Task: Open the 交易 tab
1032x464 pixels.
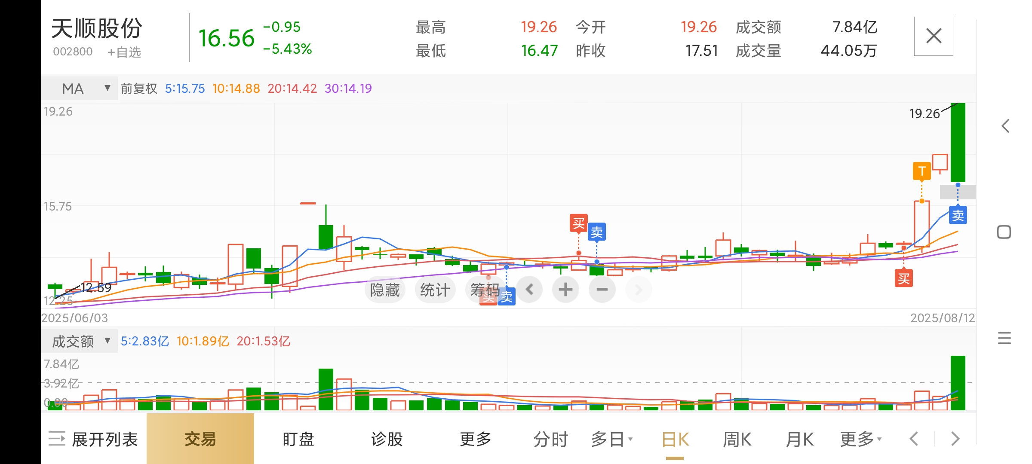Action: pyautogui.click(x=200, y=439)
